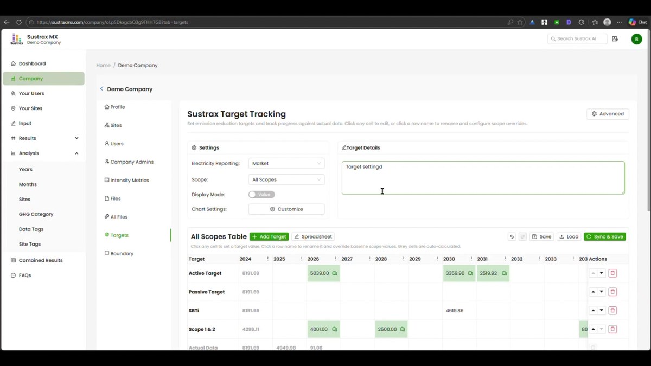Delete the Scope 1 & 2 row
Viewport: 651px width, 366px height.
(612, 329)
